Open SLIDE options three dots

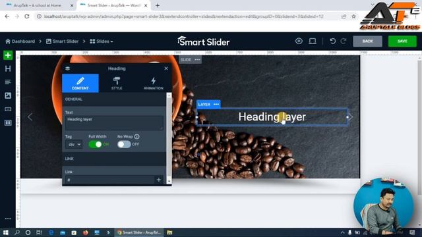[197, 60]
